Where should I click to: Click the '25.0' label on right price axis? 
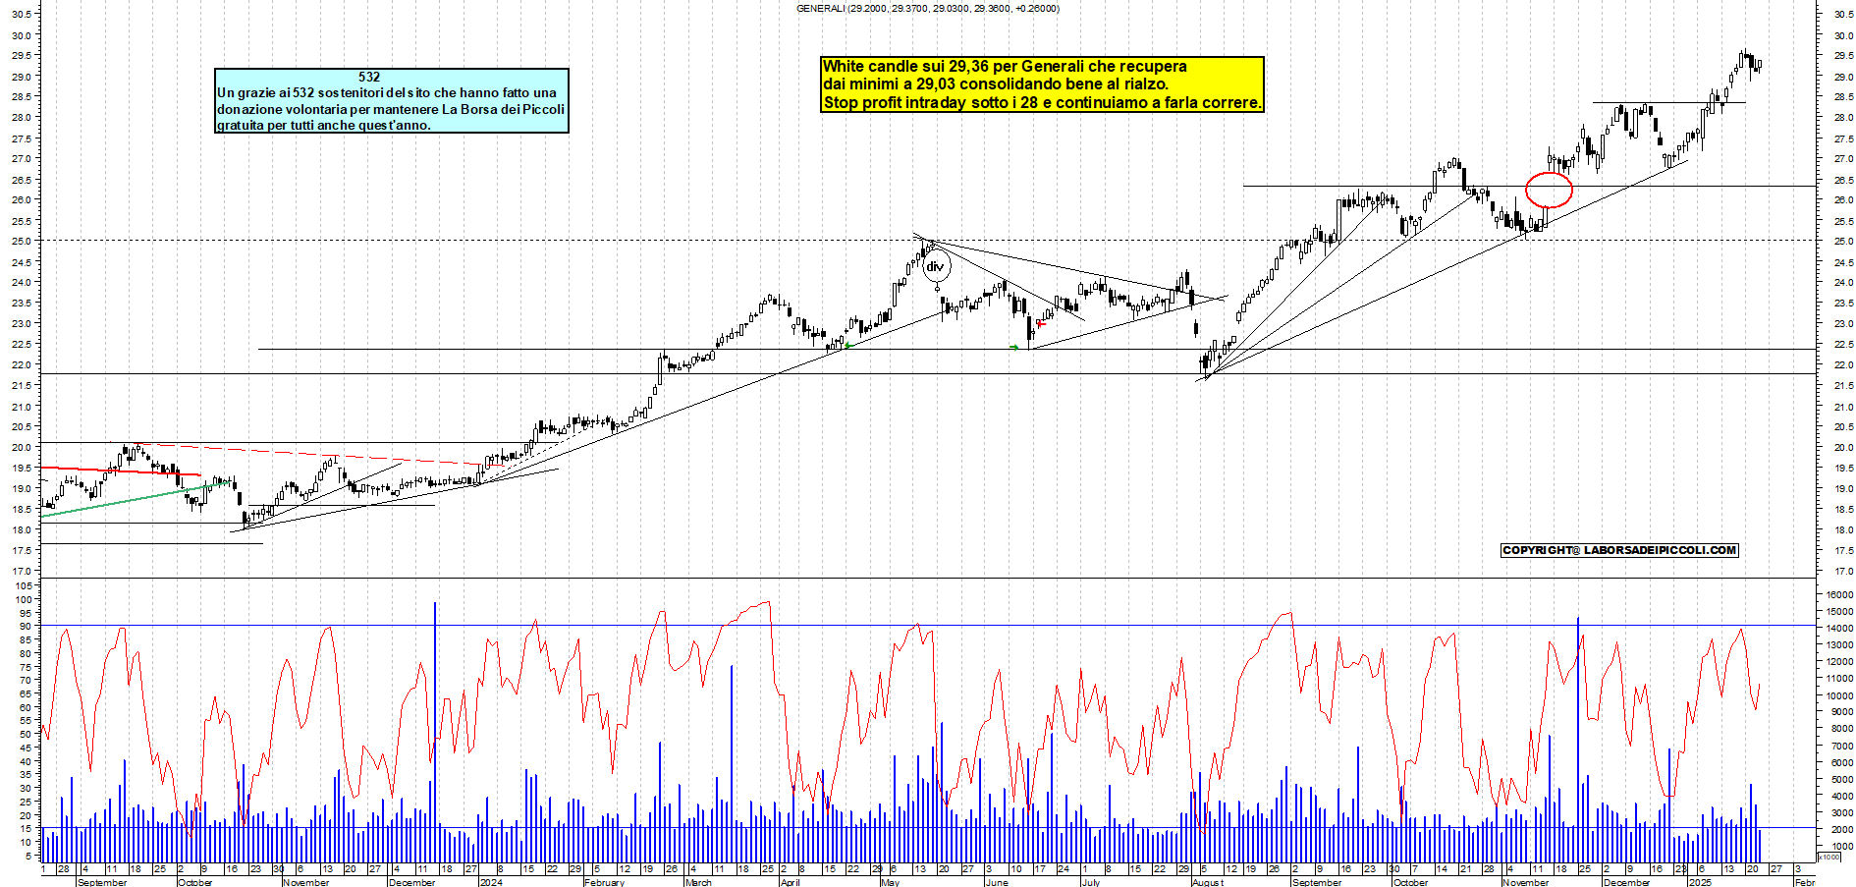coord(1842,242)
